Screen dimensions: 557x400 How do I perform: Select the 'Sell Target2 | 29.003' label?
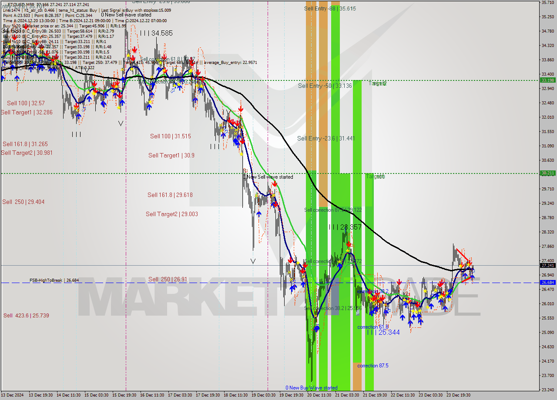tap(172, 214)
